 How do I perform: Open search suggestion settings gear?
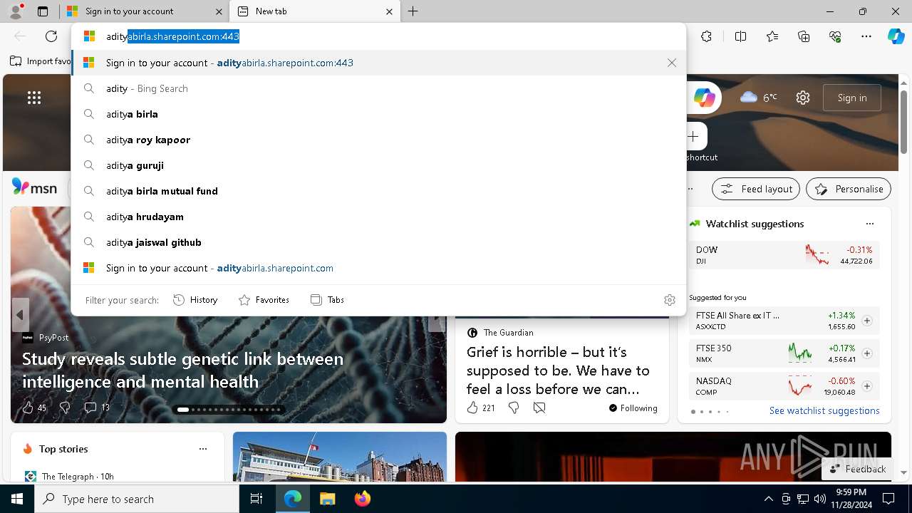[x=669, y=300]
